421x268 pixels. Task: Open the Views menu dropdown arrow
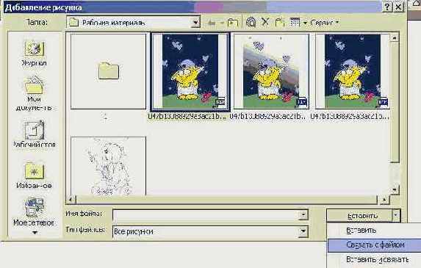click(x=305, y=23)
